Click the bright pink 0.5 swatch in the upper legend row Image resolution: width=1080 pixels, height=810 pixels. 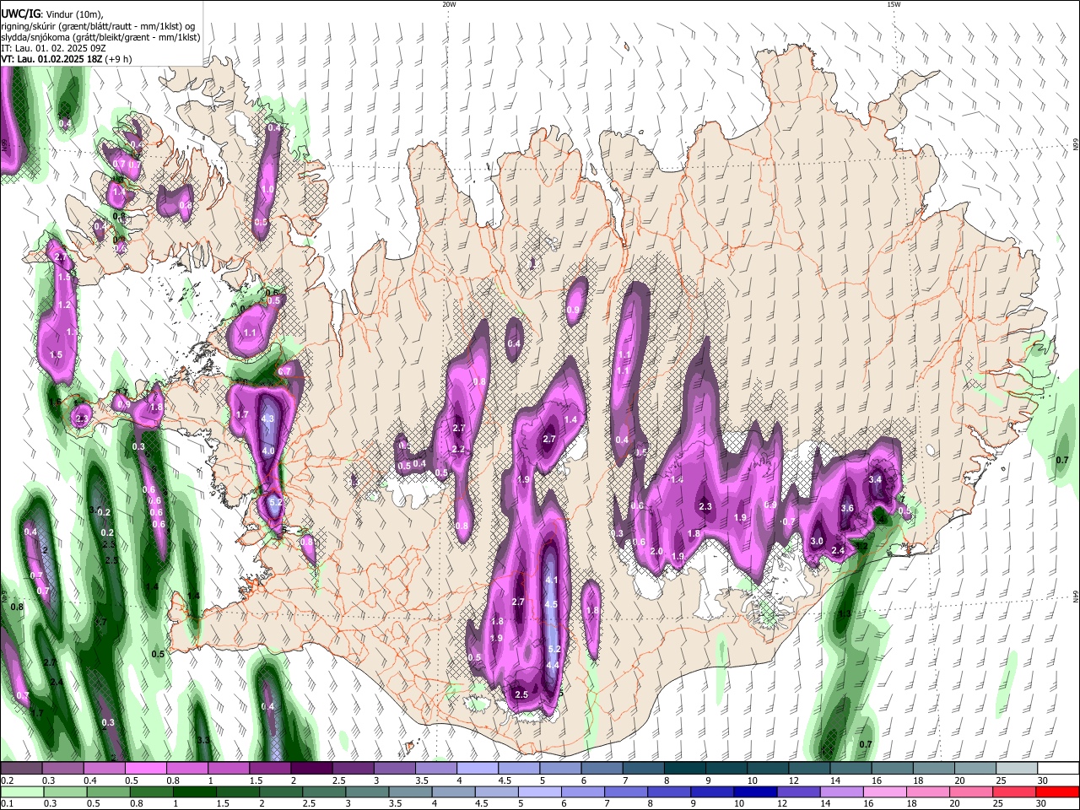click(145, 769)
